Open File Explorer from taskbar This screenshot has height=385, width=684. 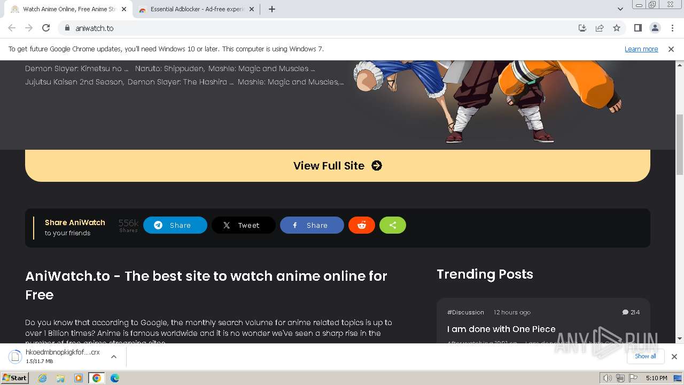point(60,378)
